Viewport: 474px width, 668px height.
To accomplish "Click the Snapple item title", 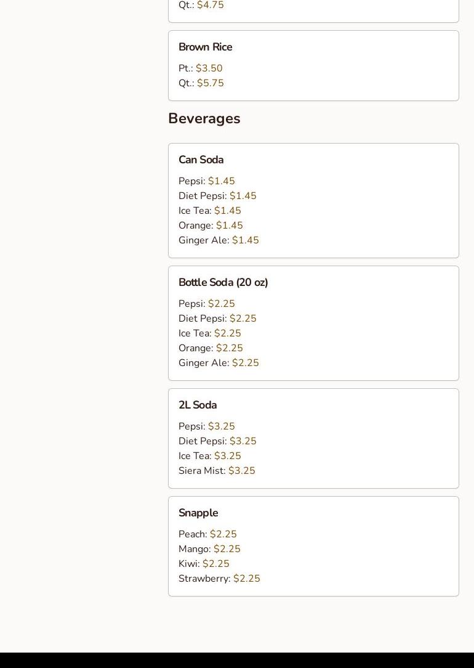I will coord(198,513).
